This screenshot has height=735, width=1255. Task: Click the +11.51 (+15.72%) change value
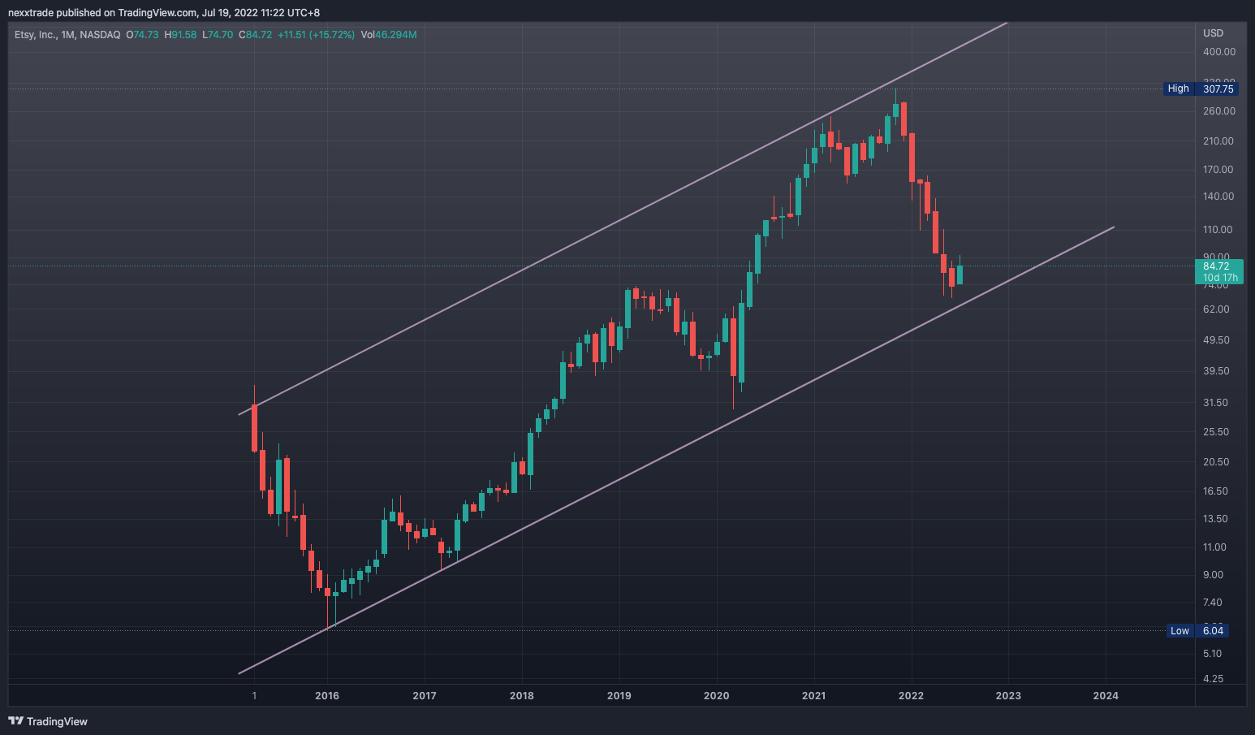[316, 35]
